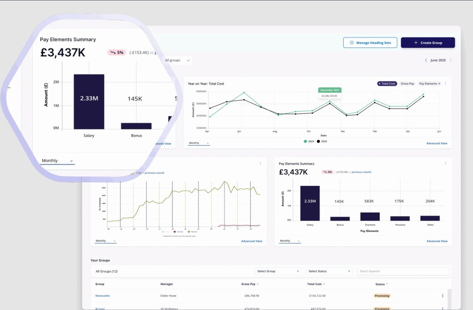Screen dimensions: 473x310
Task: Switch chart to Pay Elements view
Action: pyautogui.click(x=429, y=83)
